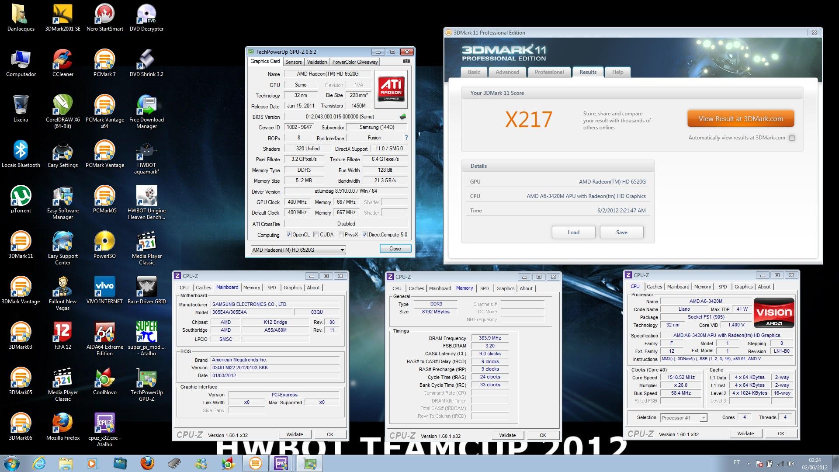Screen dimensions: 839x472
Task: Open PowerISO desktop icon
Action: (x=104, y=245)
